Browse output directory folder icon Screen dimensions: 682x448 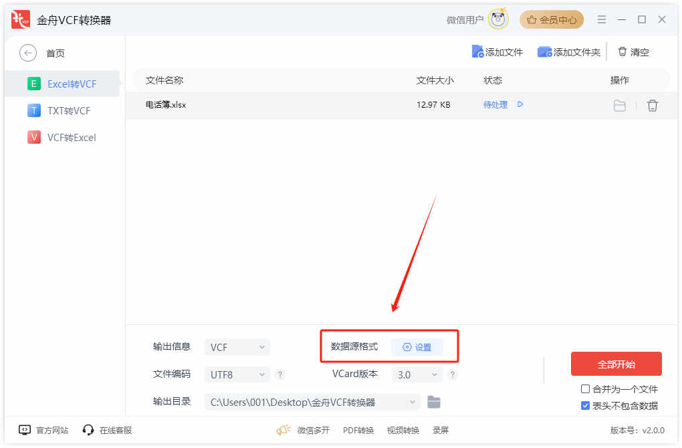[x=434, y=403]
